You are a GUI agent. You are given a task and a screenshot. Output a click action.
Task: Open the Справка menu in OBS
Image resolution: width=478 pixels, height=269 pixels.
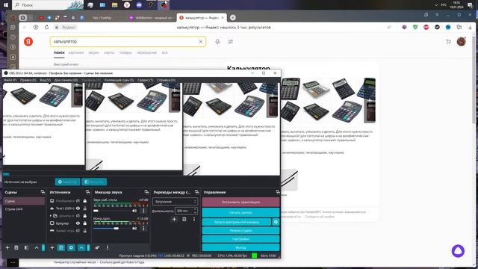click(166, 80)
